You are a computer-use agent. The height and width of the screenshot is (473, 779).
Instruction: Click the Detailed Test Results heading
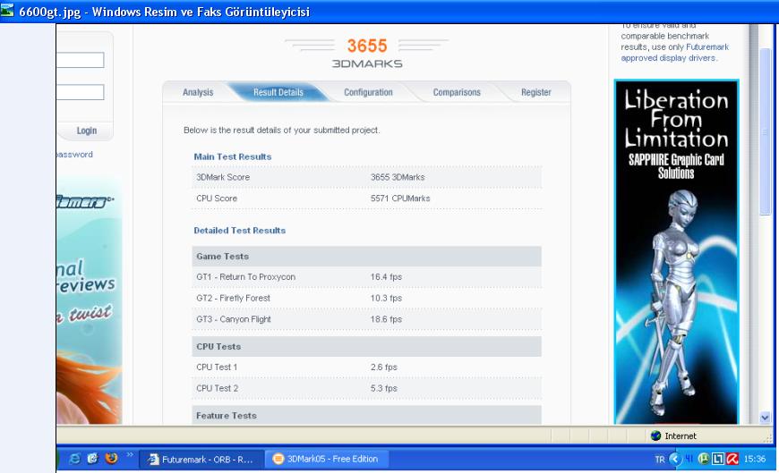pyautogui.click(x=239, y=231)
